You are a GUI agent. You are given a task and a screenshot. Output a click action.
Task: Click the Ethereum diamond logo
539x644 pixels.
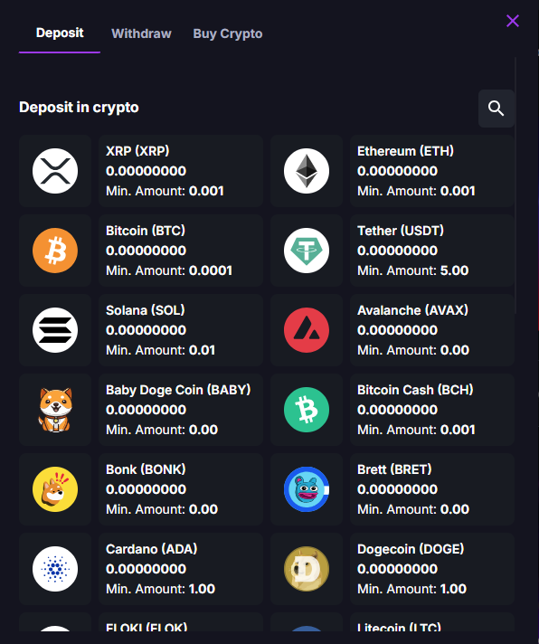pyautogui.click(x=307, y=171)
